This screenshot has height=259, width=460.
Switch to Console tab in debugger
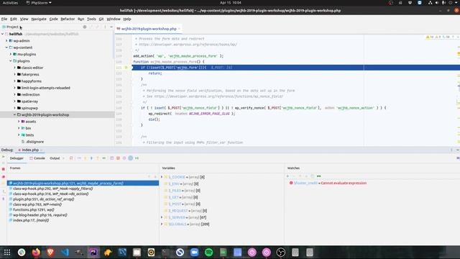click(37, 158)
